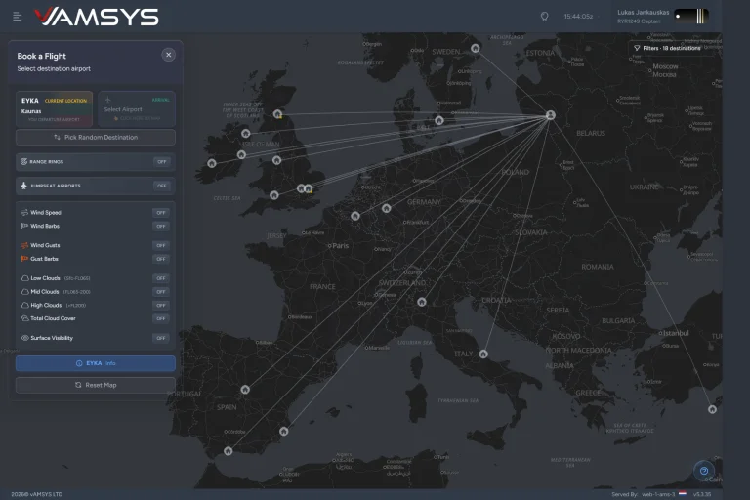Click the Select Airport arrival card
The height and width of the screenshot is (500, 750).
pos(137,109)
